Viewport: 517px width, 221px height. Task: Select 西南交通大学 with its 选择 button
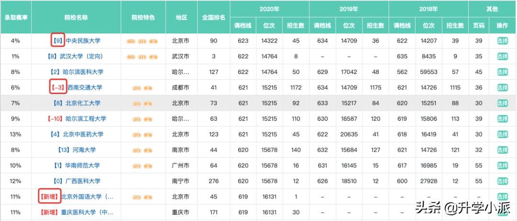tap(503, 87)
